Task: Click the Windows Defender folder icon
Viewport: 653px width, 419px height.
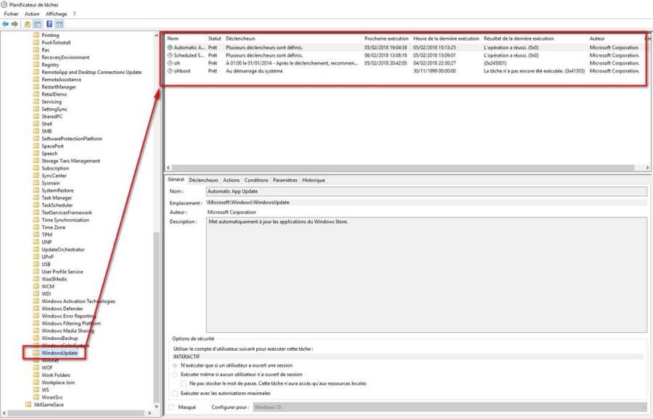Action: pyautogui.click(x=36, y=309)
